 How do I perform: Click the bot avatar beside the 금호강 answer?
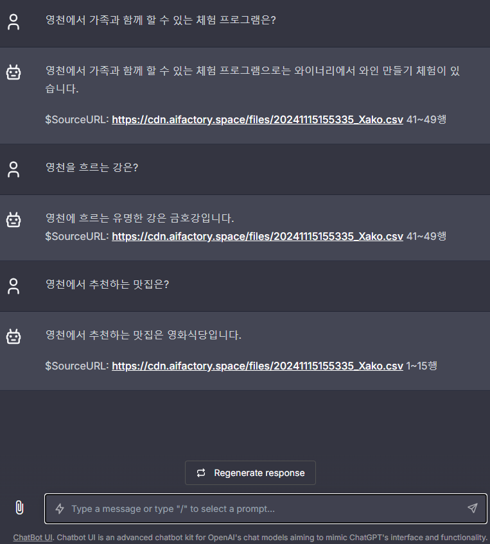(x=13, y=219)
